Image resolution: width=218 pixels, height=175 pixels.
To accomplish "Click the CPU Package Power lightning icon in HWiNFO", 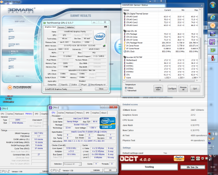I will click(x=124, y=43).
